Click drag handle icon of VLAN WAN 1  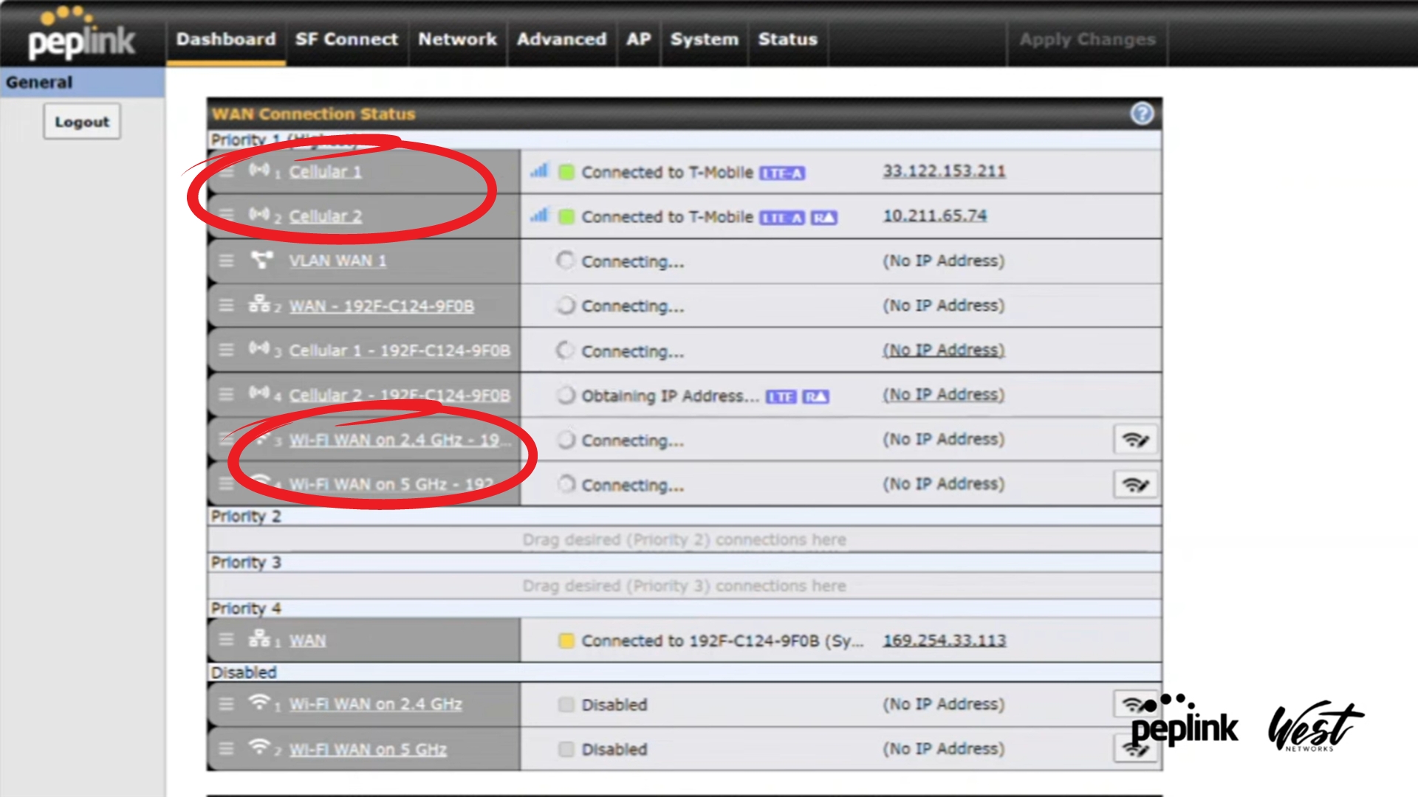tap(226, 261)
